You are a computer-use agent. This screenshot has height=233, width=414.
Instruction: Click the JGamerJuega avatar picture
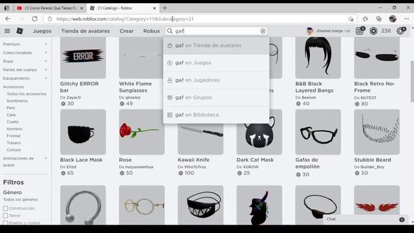click(x=310, y=31)
